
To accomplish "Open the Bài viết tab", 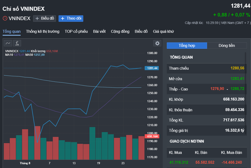I will click(99, 31).
